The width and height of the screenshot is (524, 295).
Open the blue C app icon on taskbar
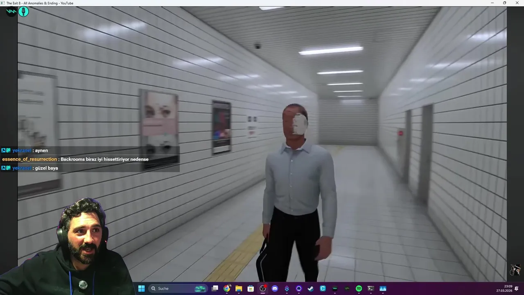(x=323, y=288)
